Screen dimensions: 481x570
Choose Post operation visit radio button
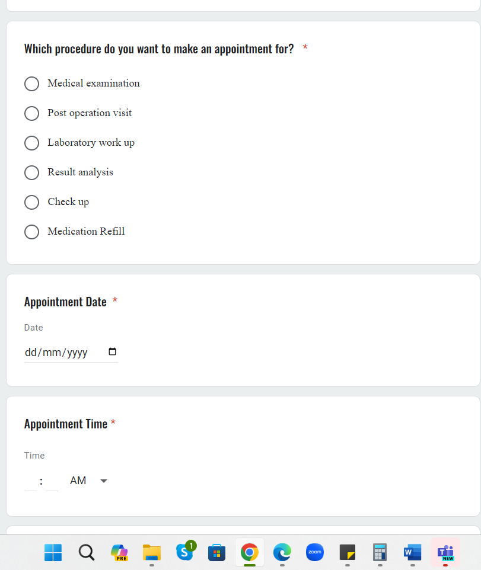tap(32, 113)
